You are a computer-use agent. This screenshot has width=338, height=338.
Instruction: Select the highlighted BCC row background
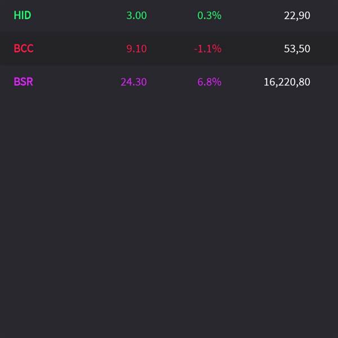point(169,48)
